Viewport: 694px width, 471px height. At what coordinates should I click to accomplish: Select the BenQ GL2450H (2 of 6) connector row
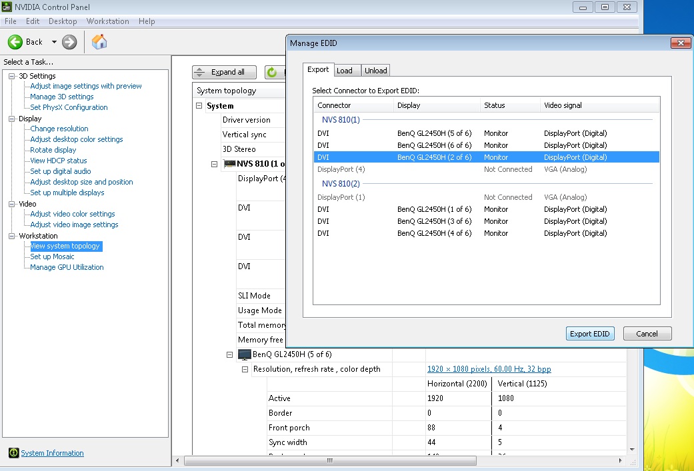487,157
